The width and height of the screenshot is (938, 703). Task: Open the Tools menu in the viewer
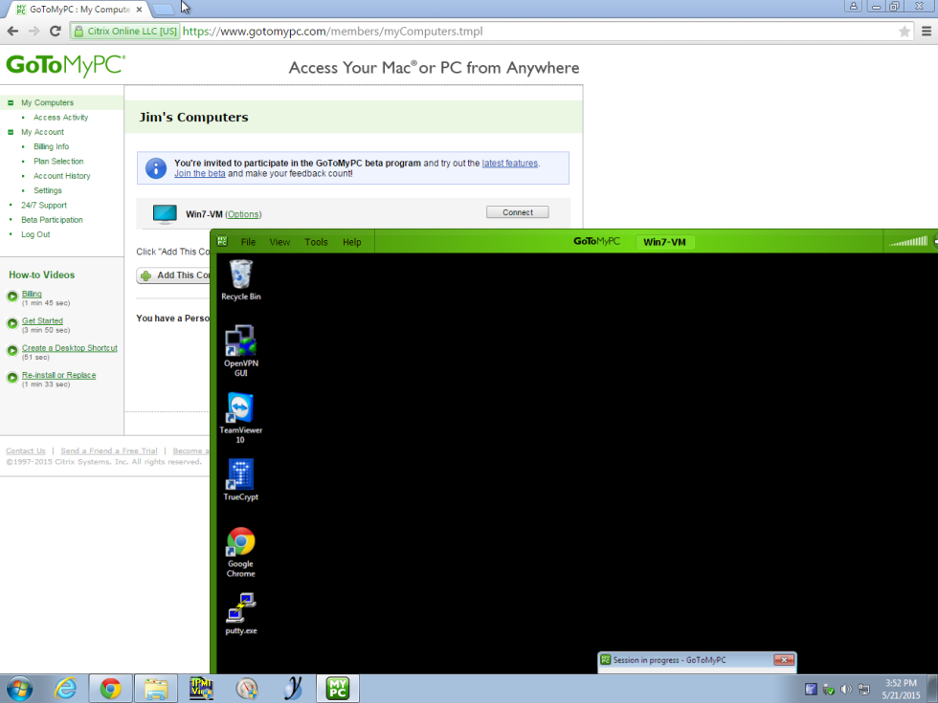tap(316, 242)
